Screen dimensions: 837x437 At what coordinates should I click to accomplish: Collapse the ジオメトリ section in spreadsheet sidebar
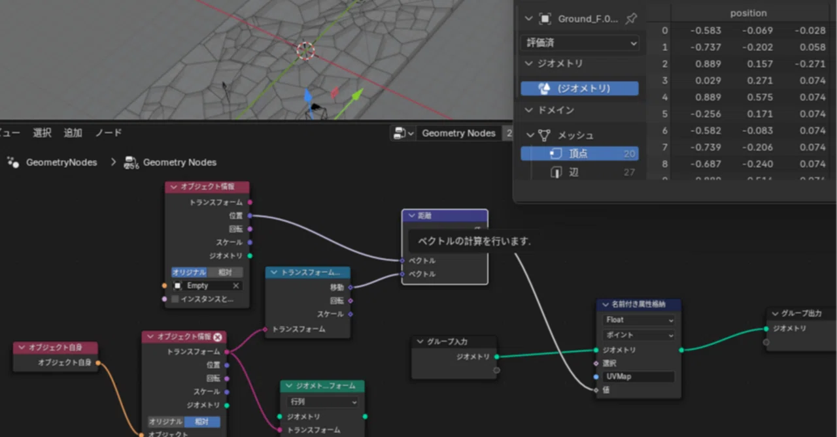pos(530,63)
